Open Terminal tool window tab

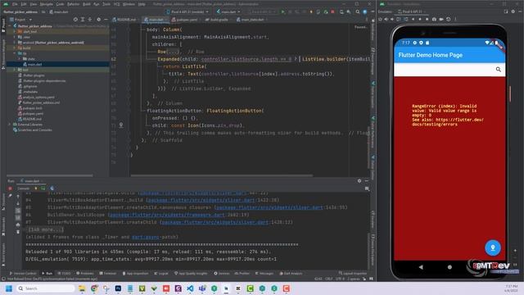108,273
